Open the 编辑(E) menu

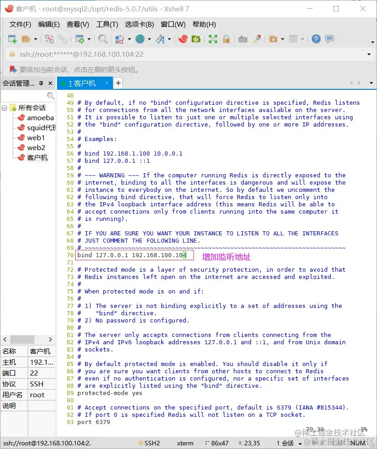(x=48, y=24)
